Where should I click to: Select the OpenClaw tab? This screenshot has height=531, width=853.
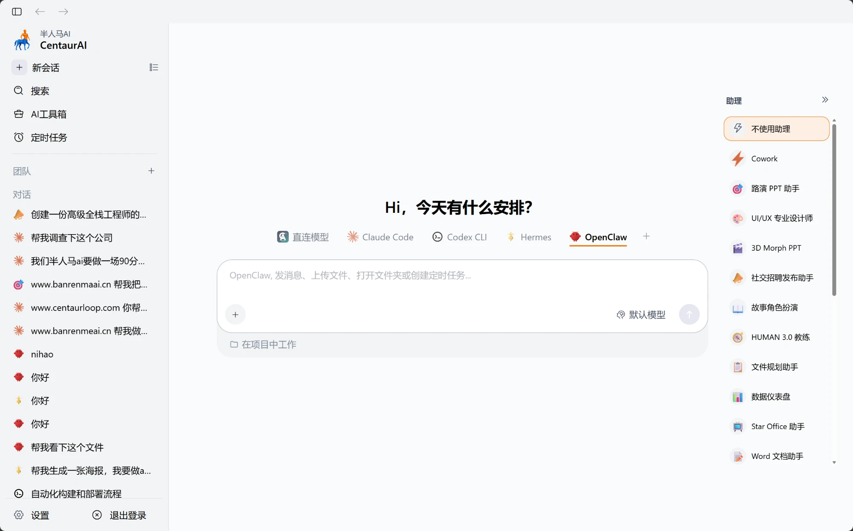click(598, 237)
